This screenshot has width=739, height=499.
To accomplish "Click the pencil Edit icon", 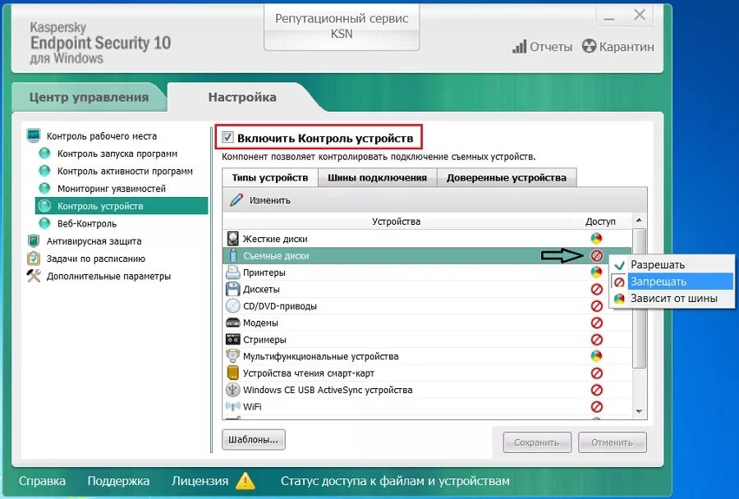I will 236,199.
